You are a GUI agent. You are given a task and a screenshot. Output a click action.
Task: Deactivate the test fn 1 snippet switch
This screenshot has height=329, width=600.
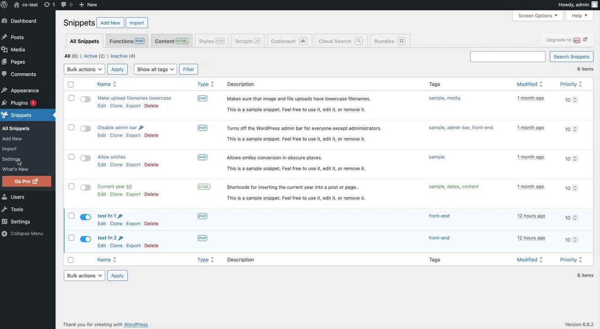86,217
